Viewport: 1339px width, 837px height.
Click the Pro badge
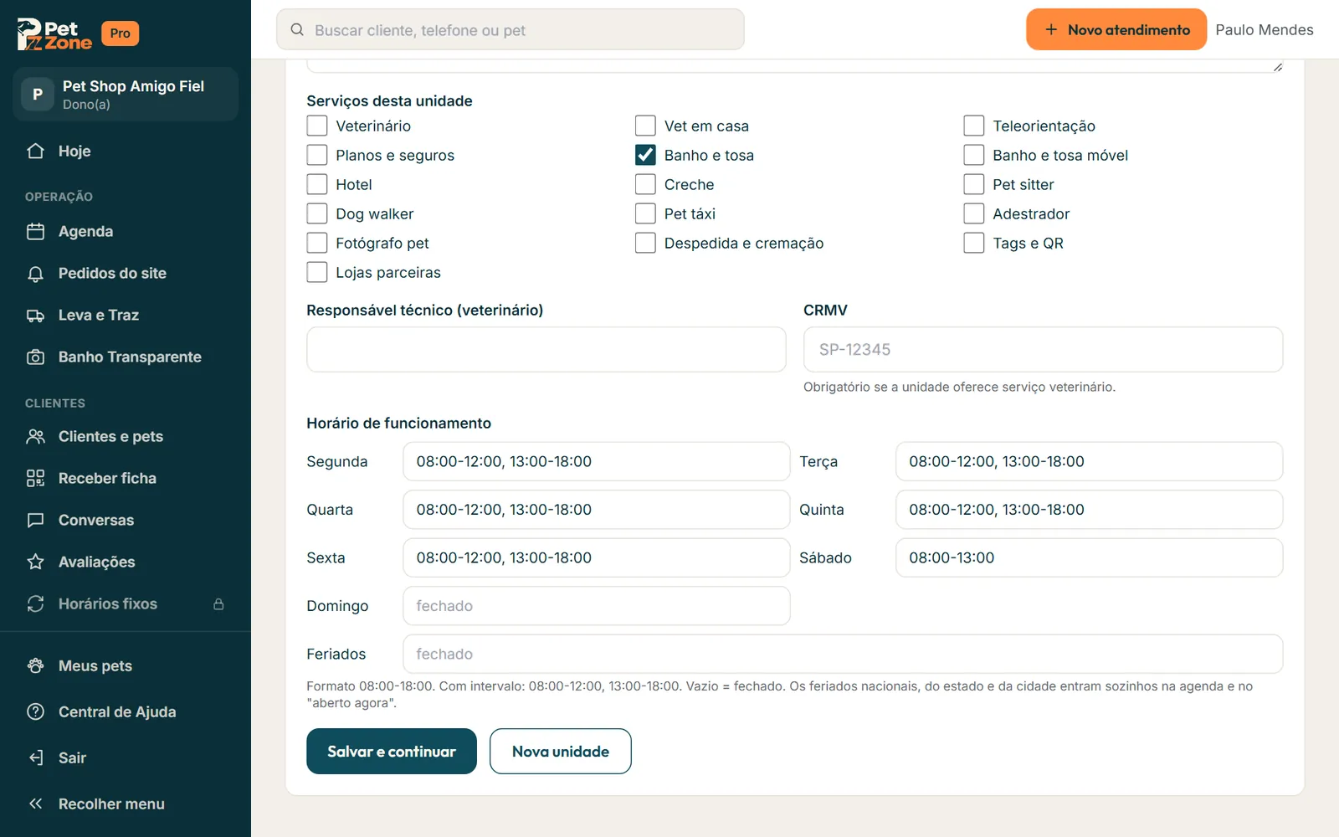pyautogui.click(x=120, y=33)
